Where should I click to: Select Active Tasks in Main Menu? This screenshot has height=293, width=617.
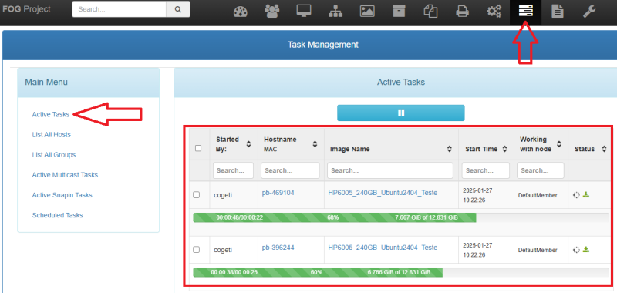pyautogui.click(x=51, y=114)
